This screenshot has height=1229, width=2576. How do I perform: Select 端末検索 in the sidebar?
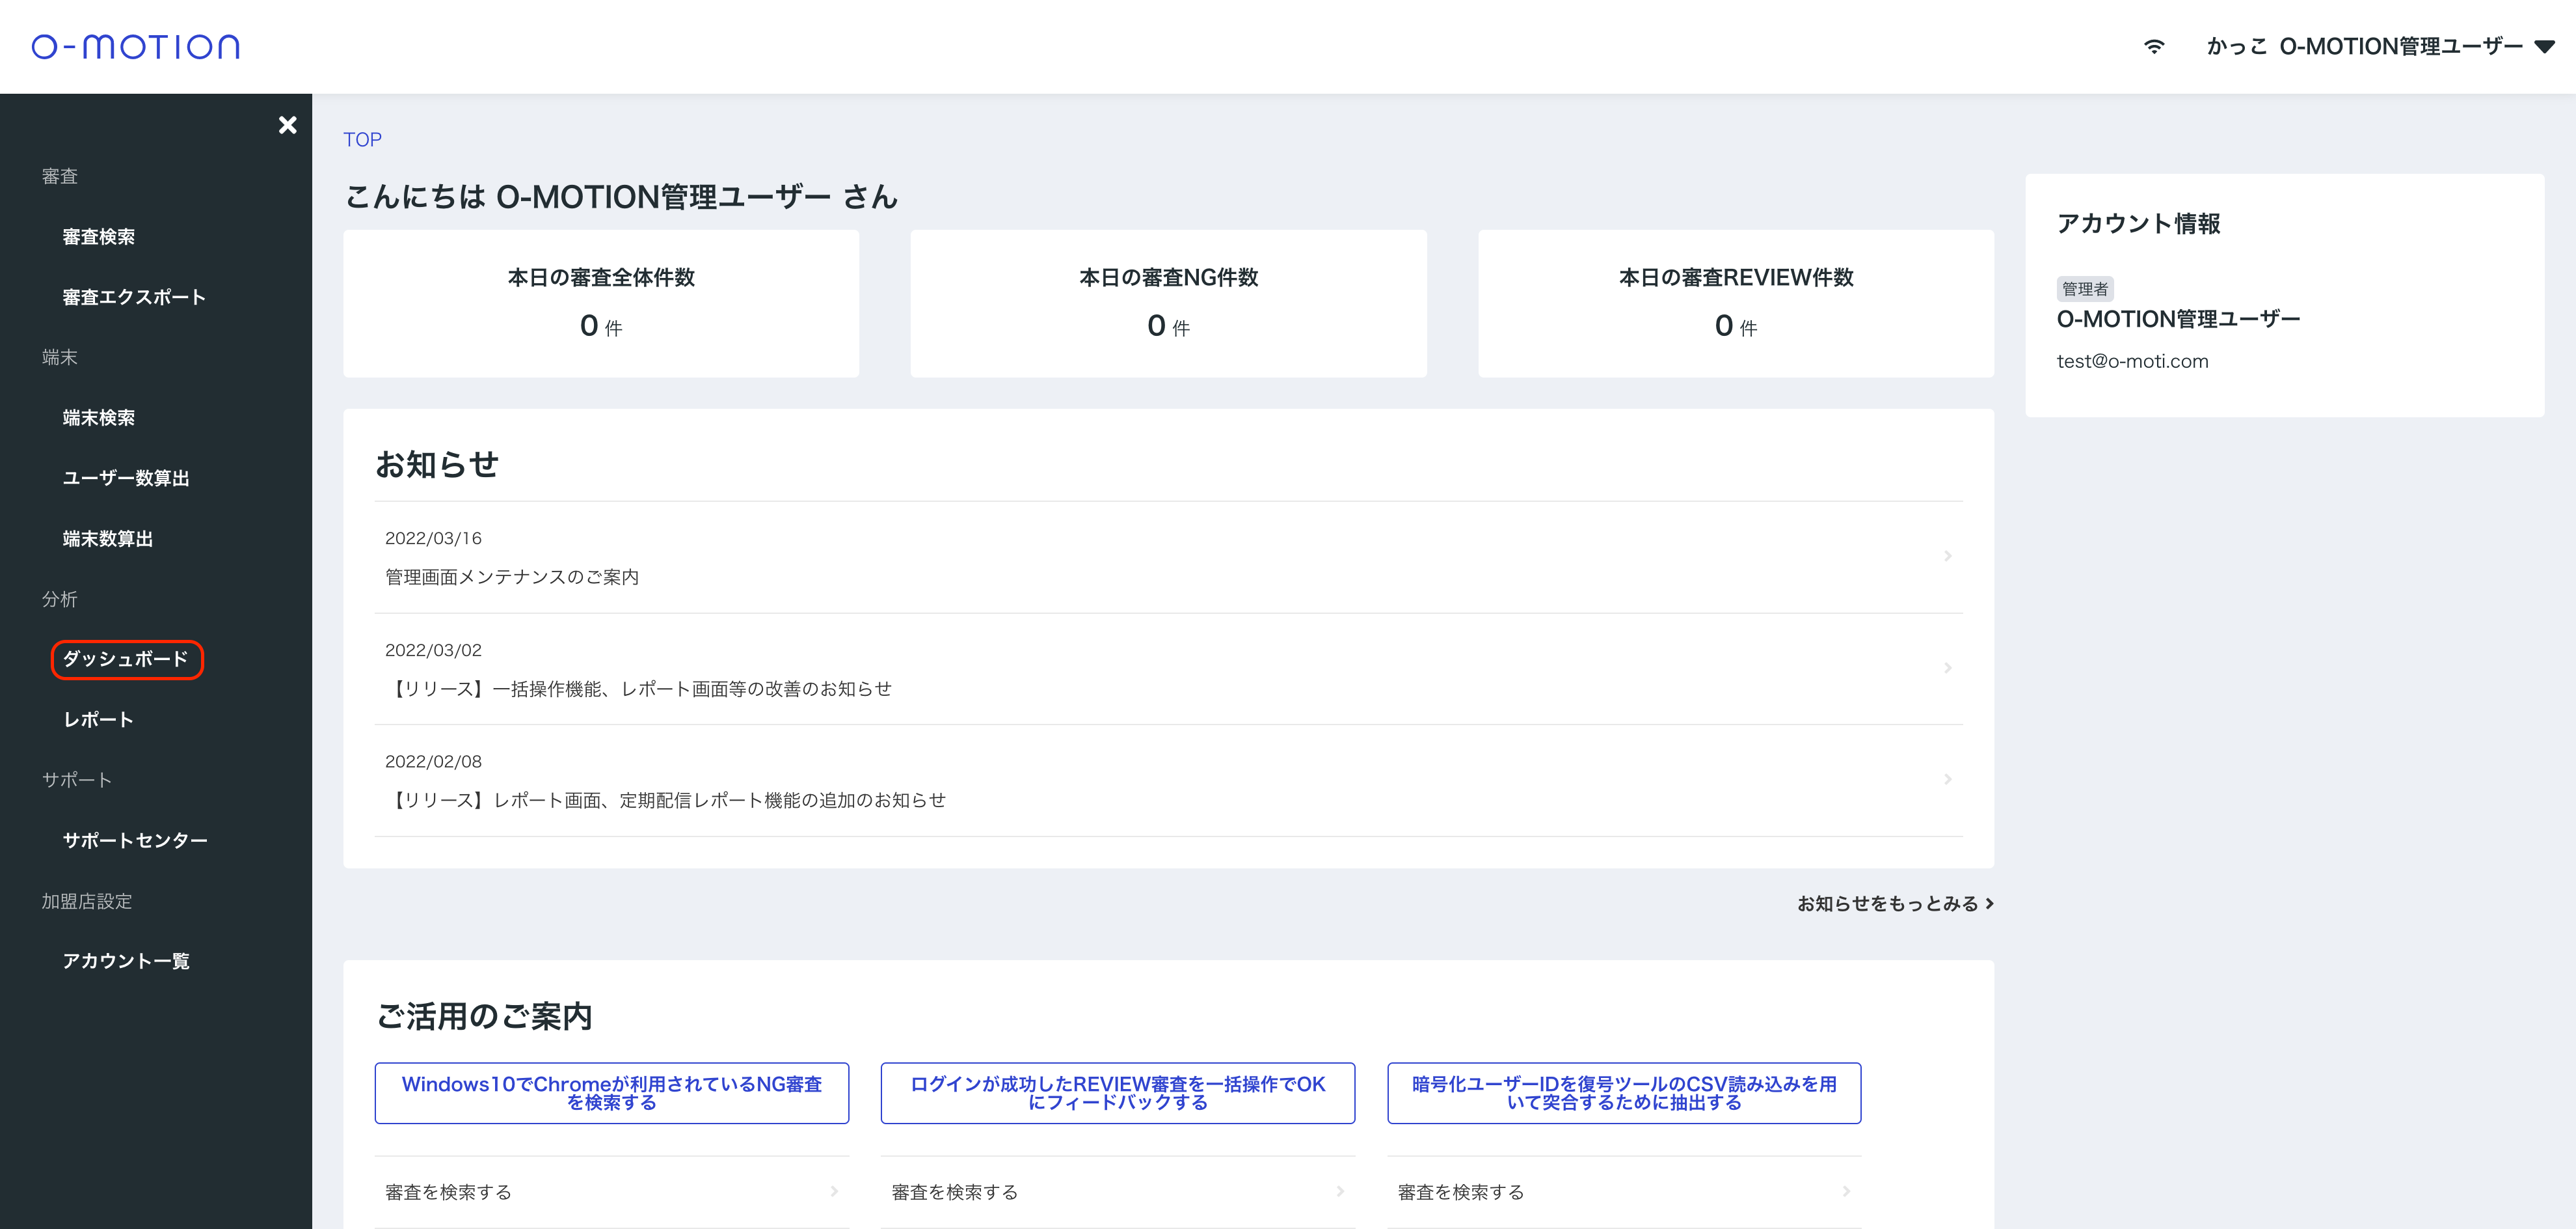coord(98,419)
